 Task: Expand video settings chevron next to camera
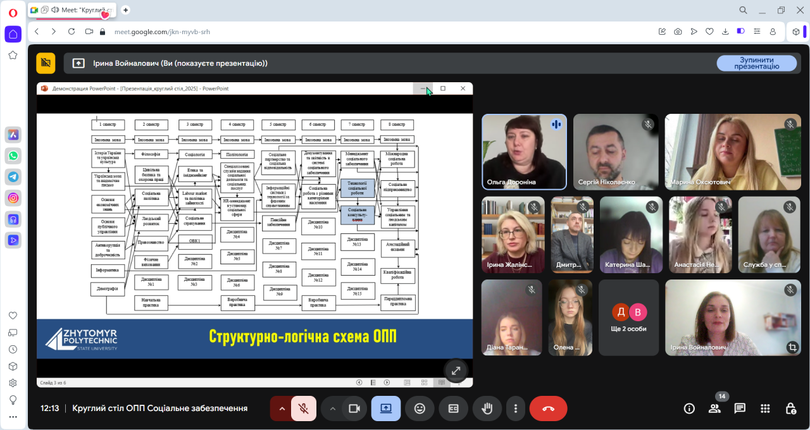tap(332, 408)
